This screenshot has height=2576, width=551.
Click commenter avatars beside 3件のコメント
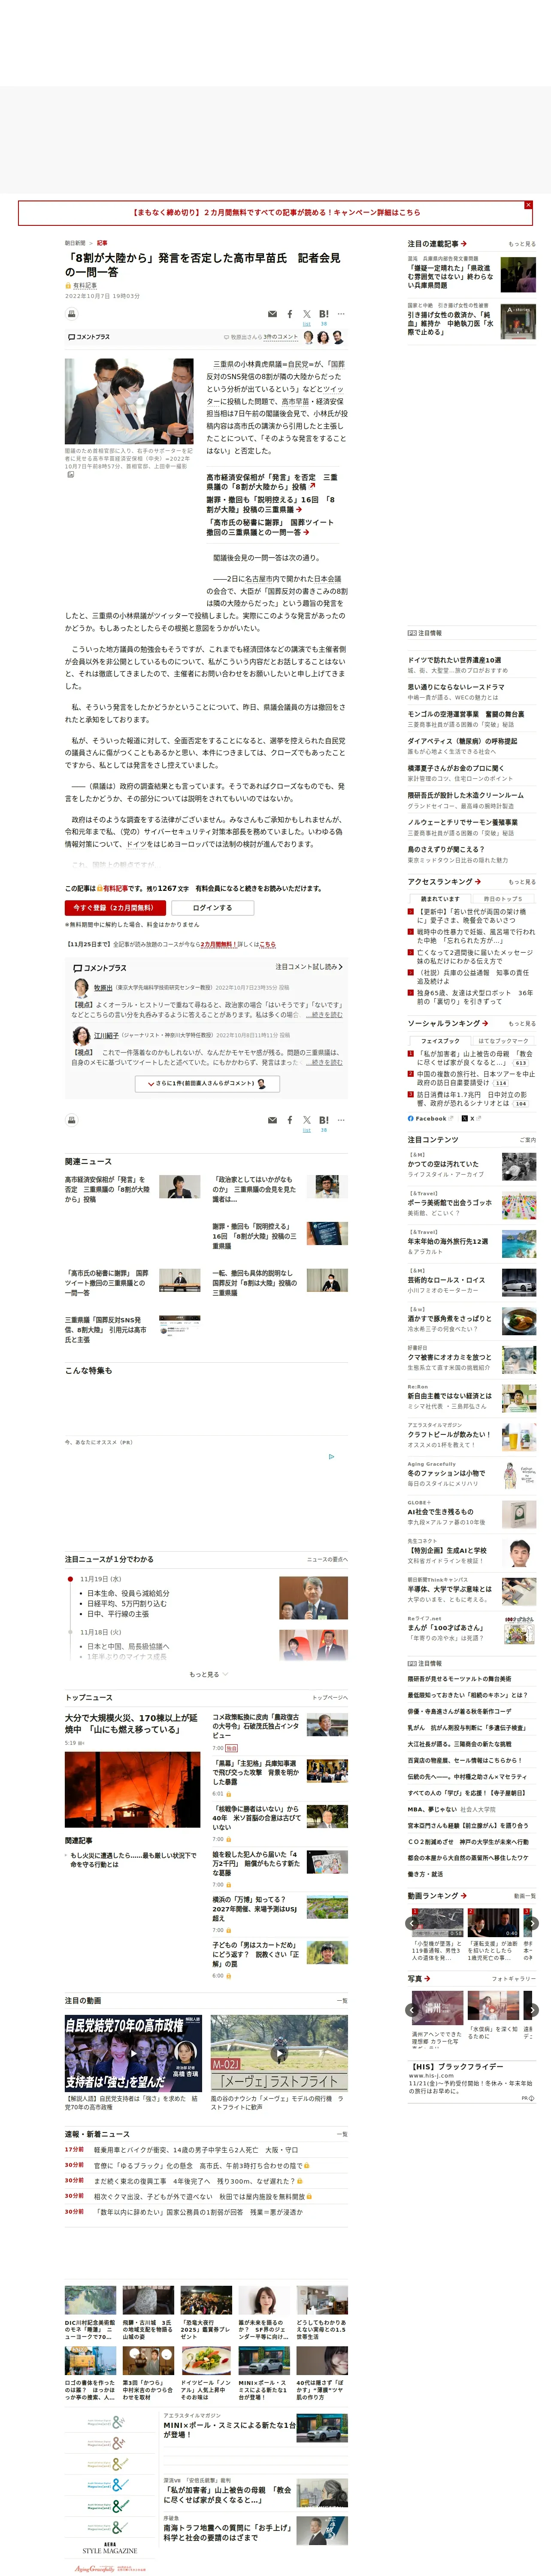coord(323,338)
